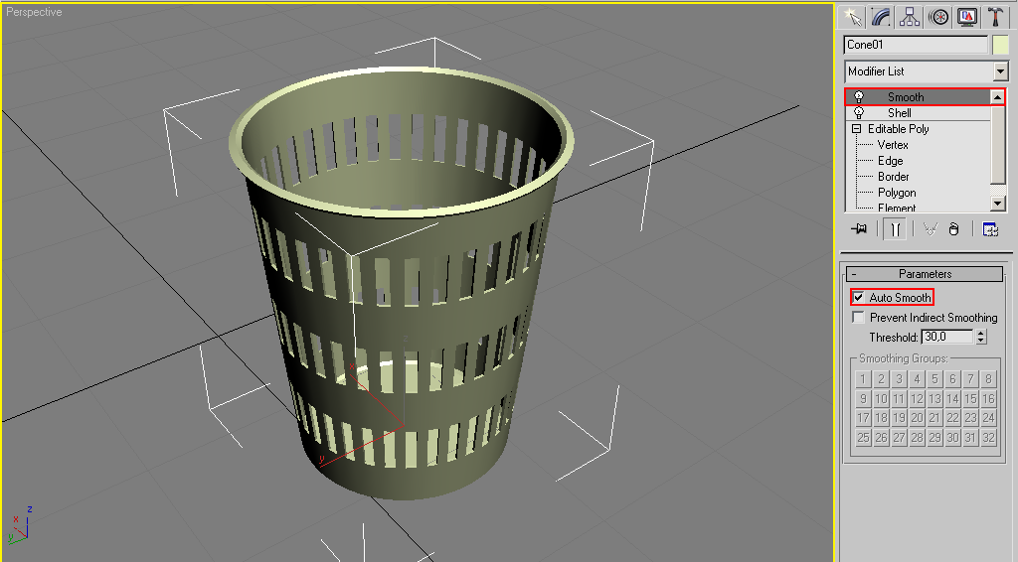This screenshot has width=1018, height=562.
Task: Open the Create command panel tab
Action: [x=852, y=17]
